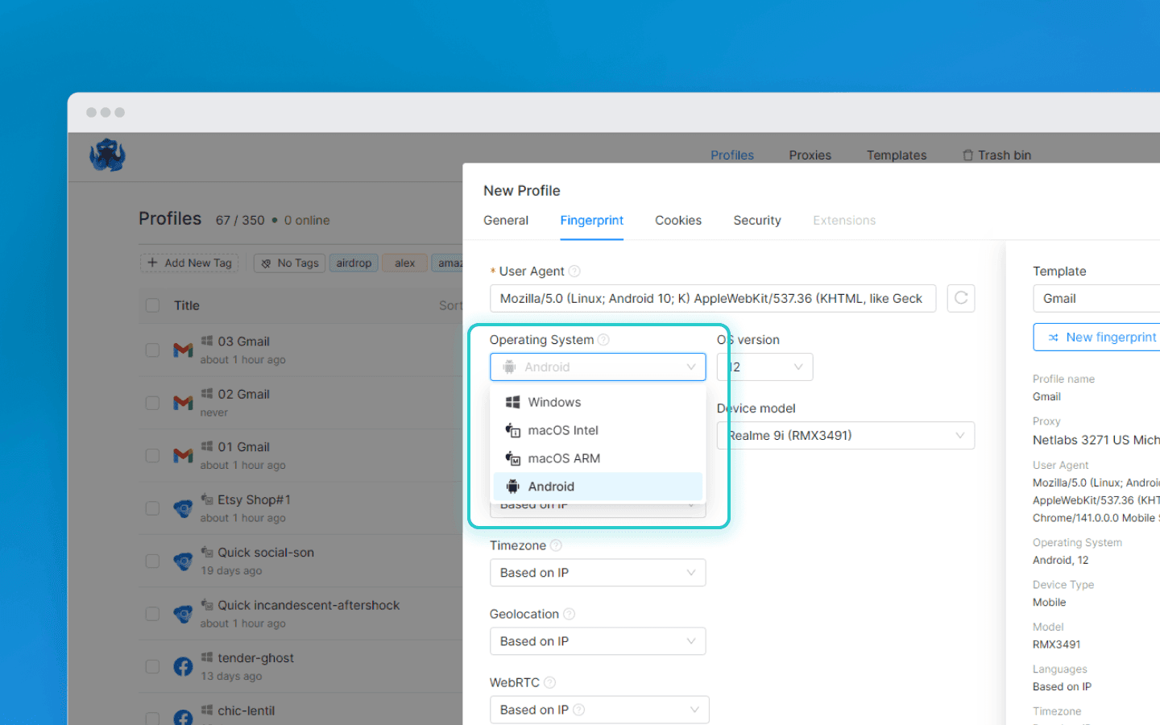Click the Facebook icon of tender-ghost
1160x725 pixels.
point(183,666)
